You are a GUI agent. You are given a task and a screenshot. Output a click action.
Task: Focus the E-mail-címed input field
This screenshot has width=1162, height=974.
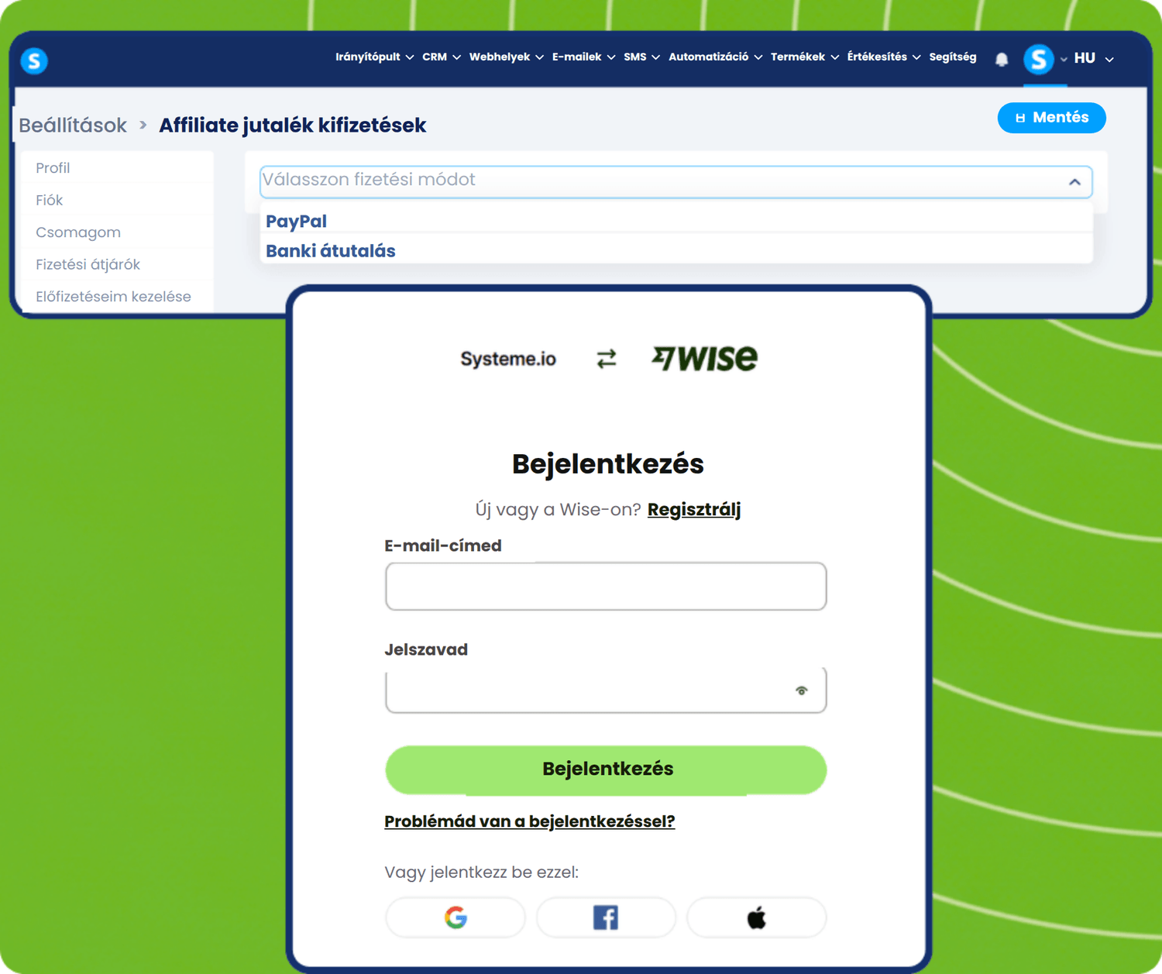pyautogui.click(x=606, y=587)
